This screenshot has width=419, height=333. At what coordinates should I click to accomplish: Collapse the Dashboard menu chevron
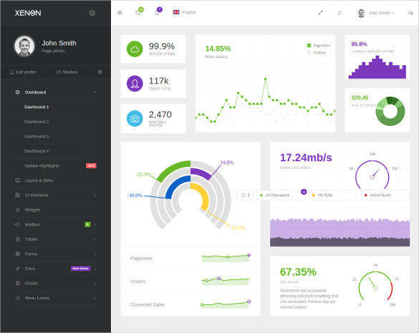(95, 92)
